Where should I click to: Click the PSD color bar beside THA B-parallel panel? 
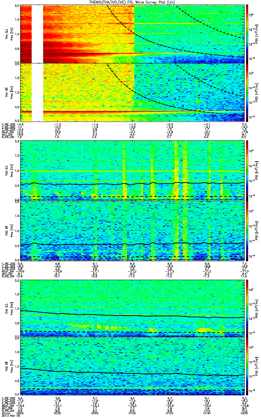click(247, 92)
